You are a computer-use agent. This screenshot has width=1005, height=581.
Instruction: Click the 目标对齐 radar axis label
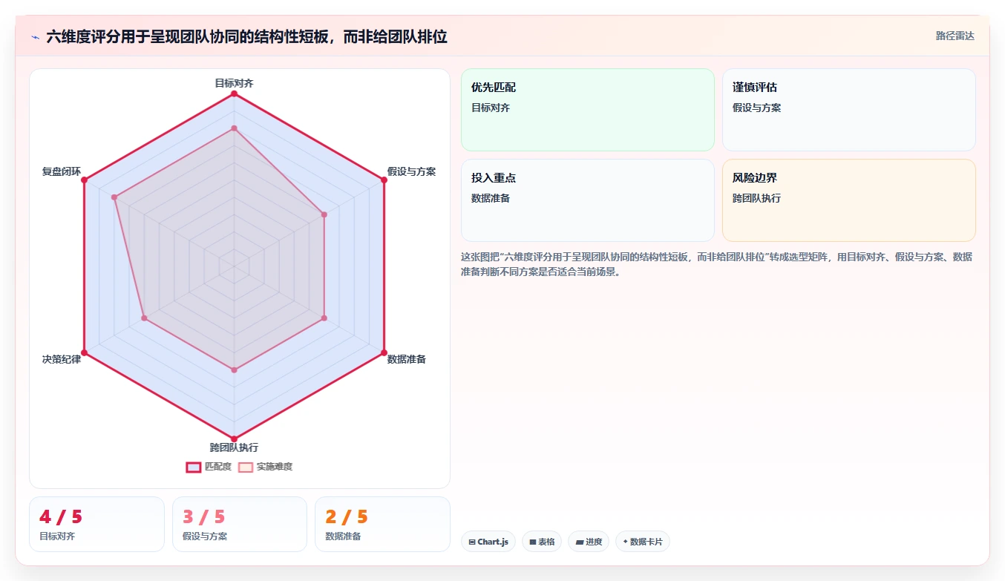(x=234, y=83)
